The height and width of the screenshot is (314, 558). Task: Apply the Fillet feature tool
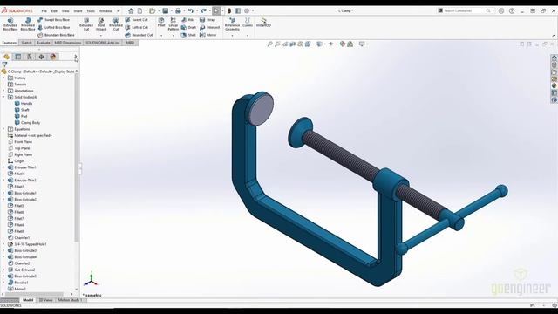pos(161,22)
